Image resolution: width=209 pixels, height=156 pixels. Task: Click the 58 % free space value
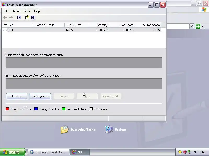pos(156,30)
